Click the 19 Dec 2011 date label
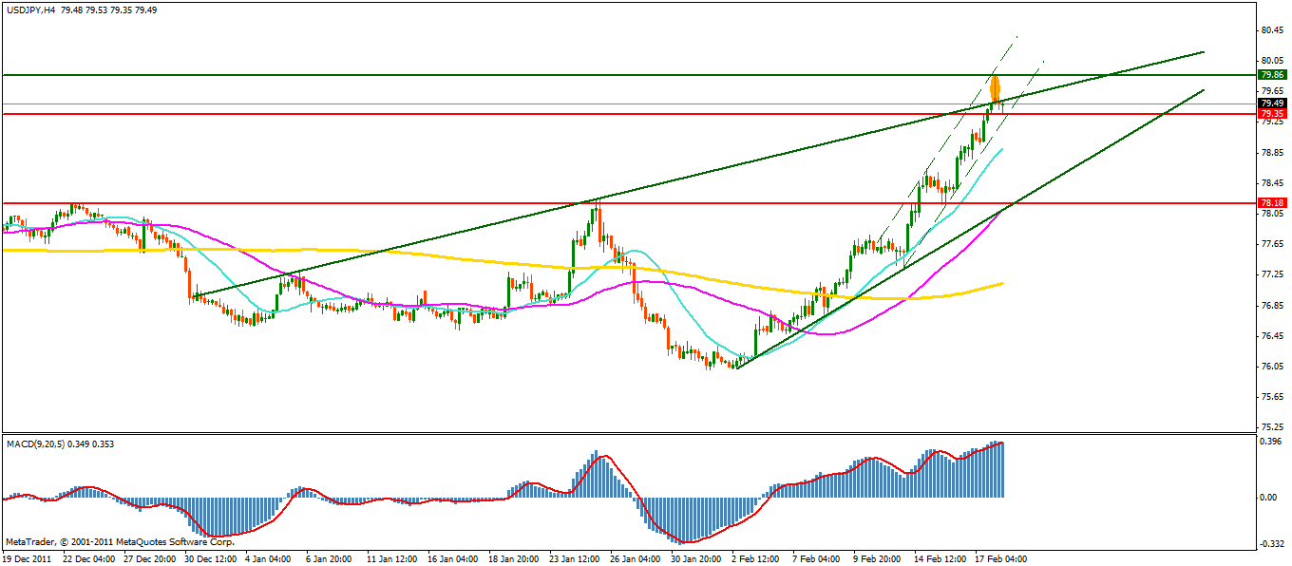Image resolution: width=1292 pixels, height=566 pixels. pyautogui.click(x=28, y=558)
